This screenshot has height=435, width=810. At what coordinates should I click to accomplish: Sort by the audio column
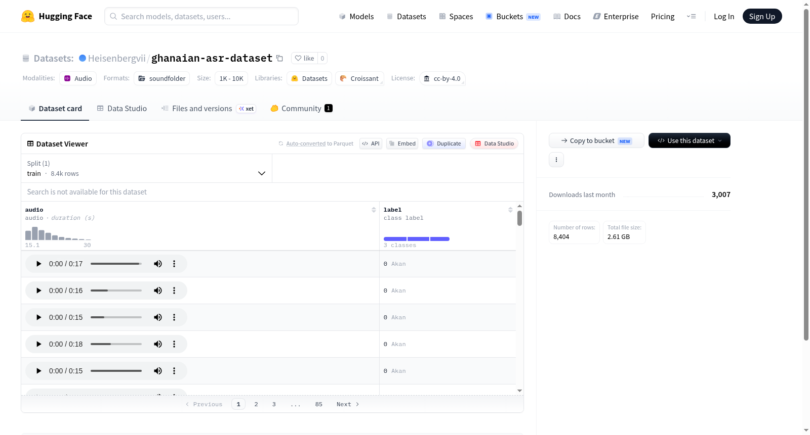(374, 210)
